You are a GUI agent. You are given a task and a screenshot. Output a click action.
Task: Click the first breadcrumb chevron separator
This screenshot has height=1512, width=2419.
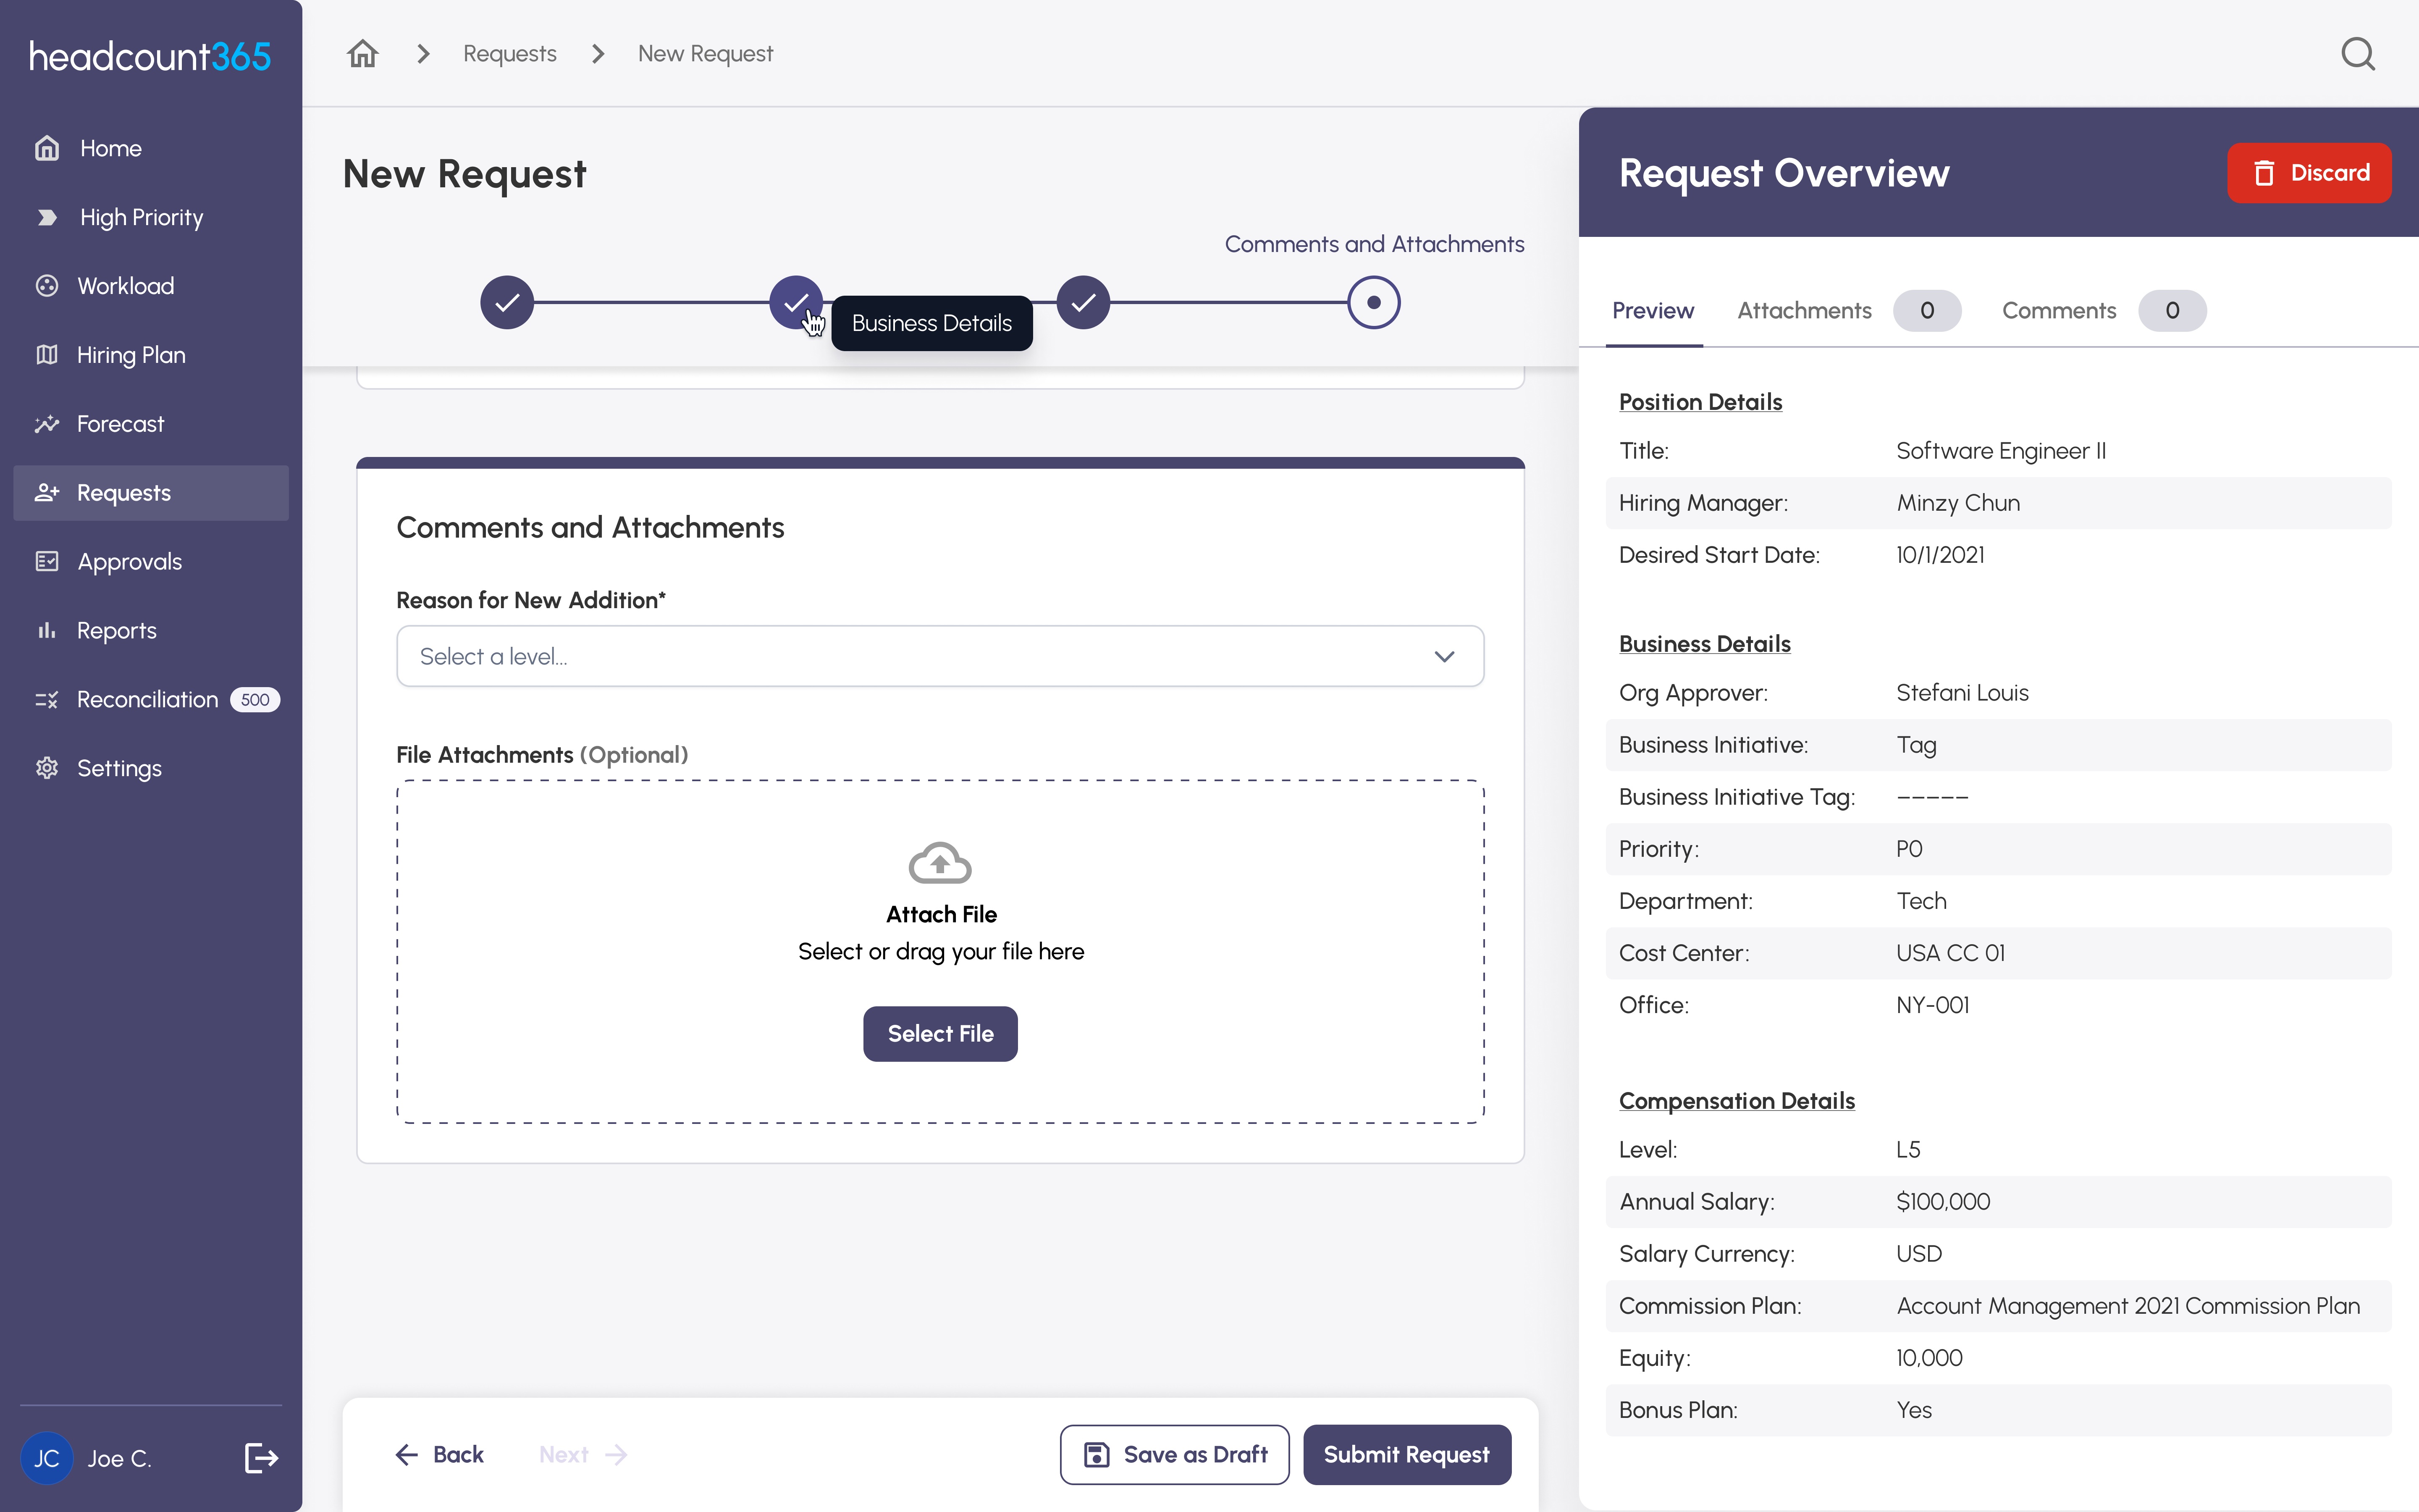tap(423, 54)
